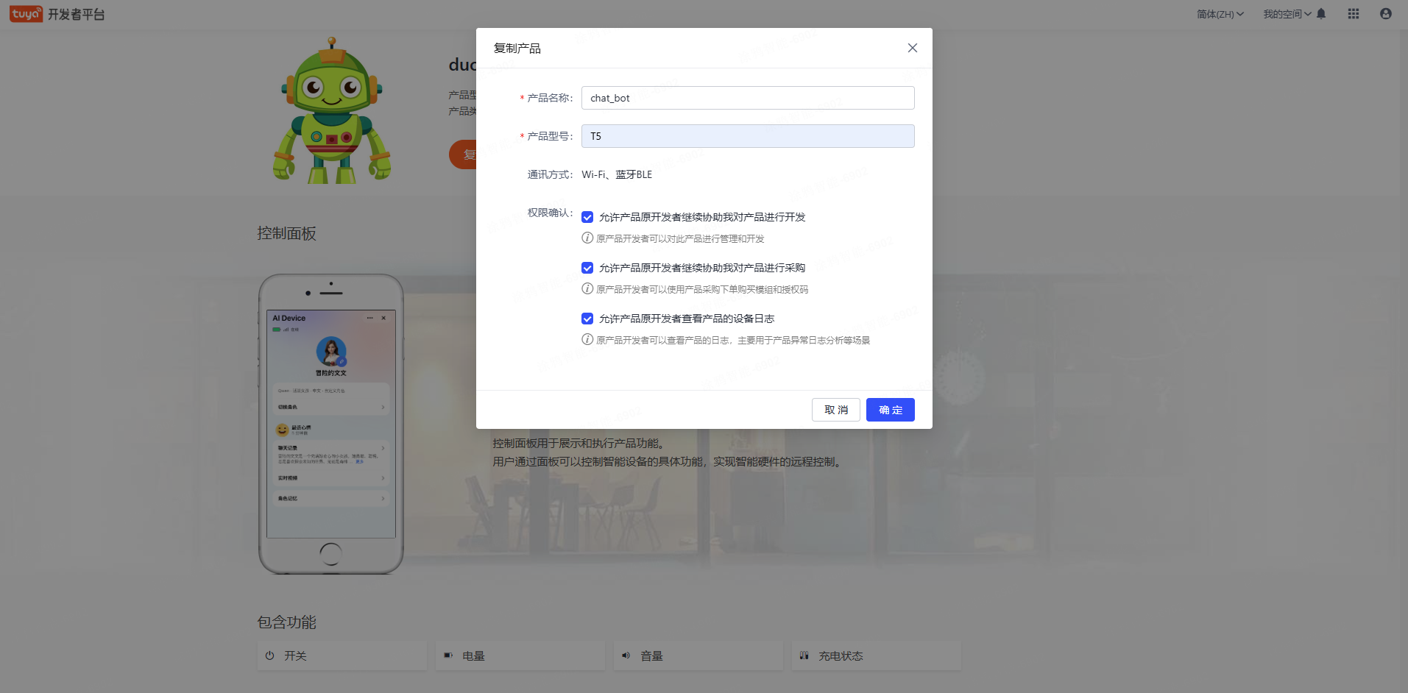Click the 电量 battery icon
The height and width of the screenshot is (693, 1408).
click(447, 655)
